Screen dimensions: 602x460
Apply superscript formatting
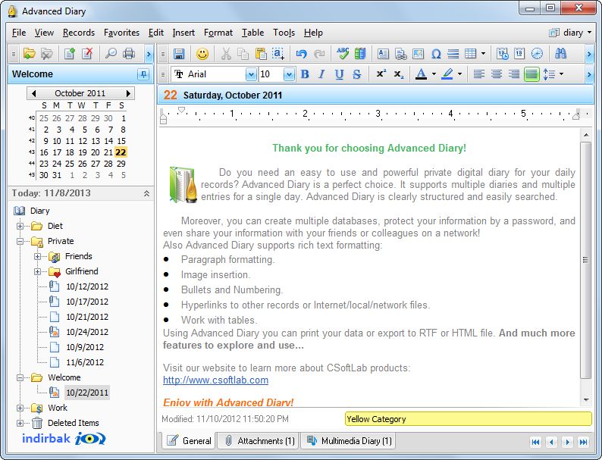(x=381, y=74)
